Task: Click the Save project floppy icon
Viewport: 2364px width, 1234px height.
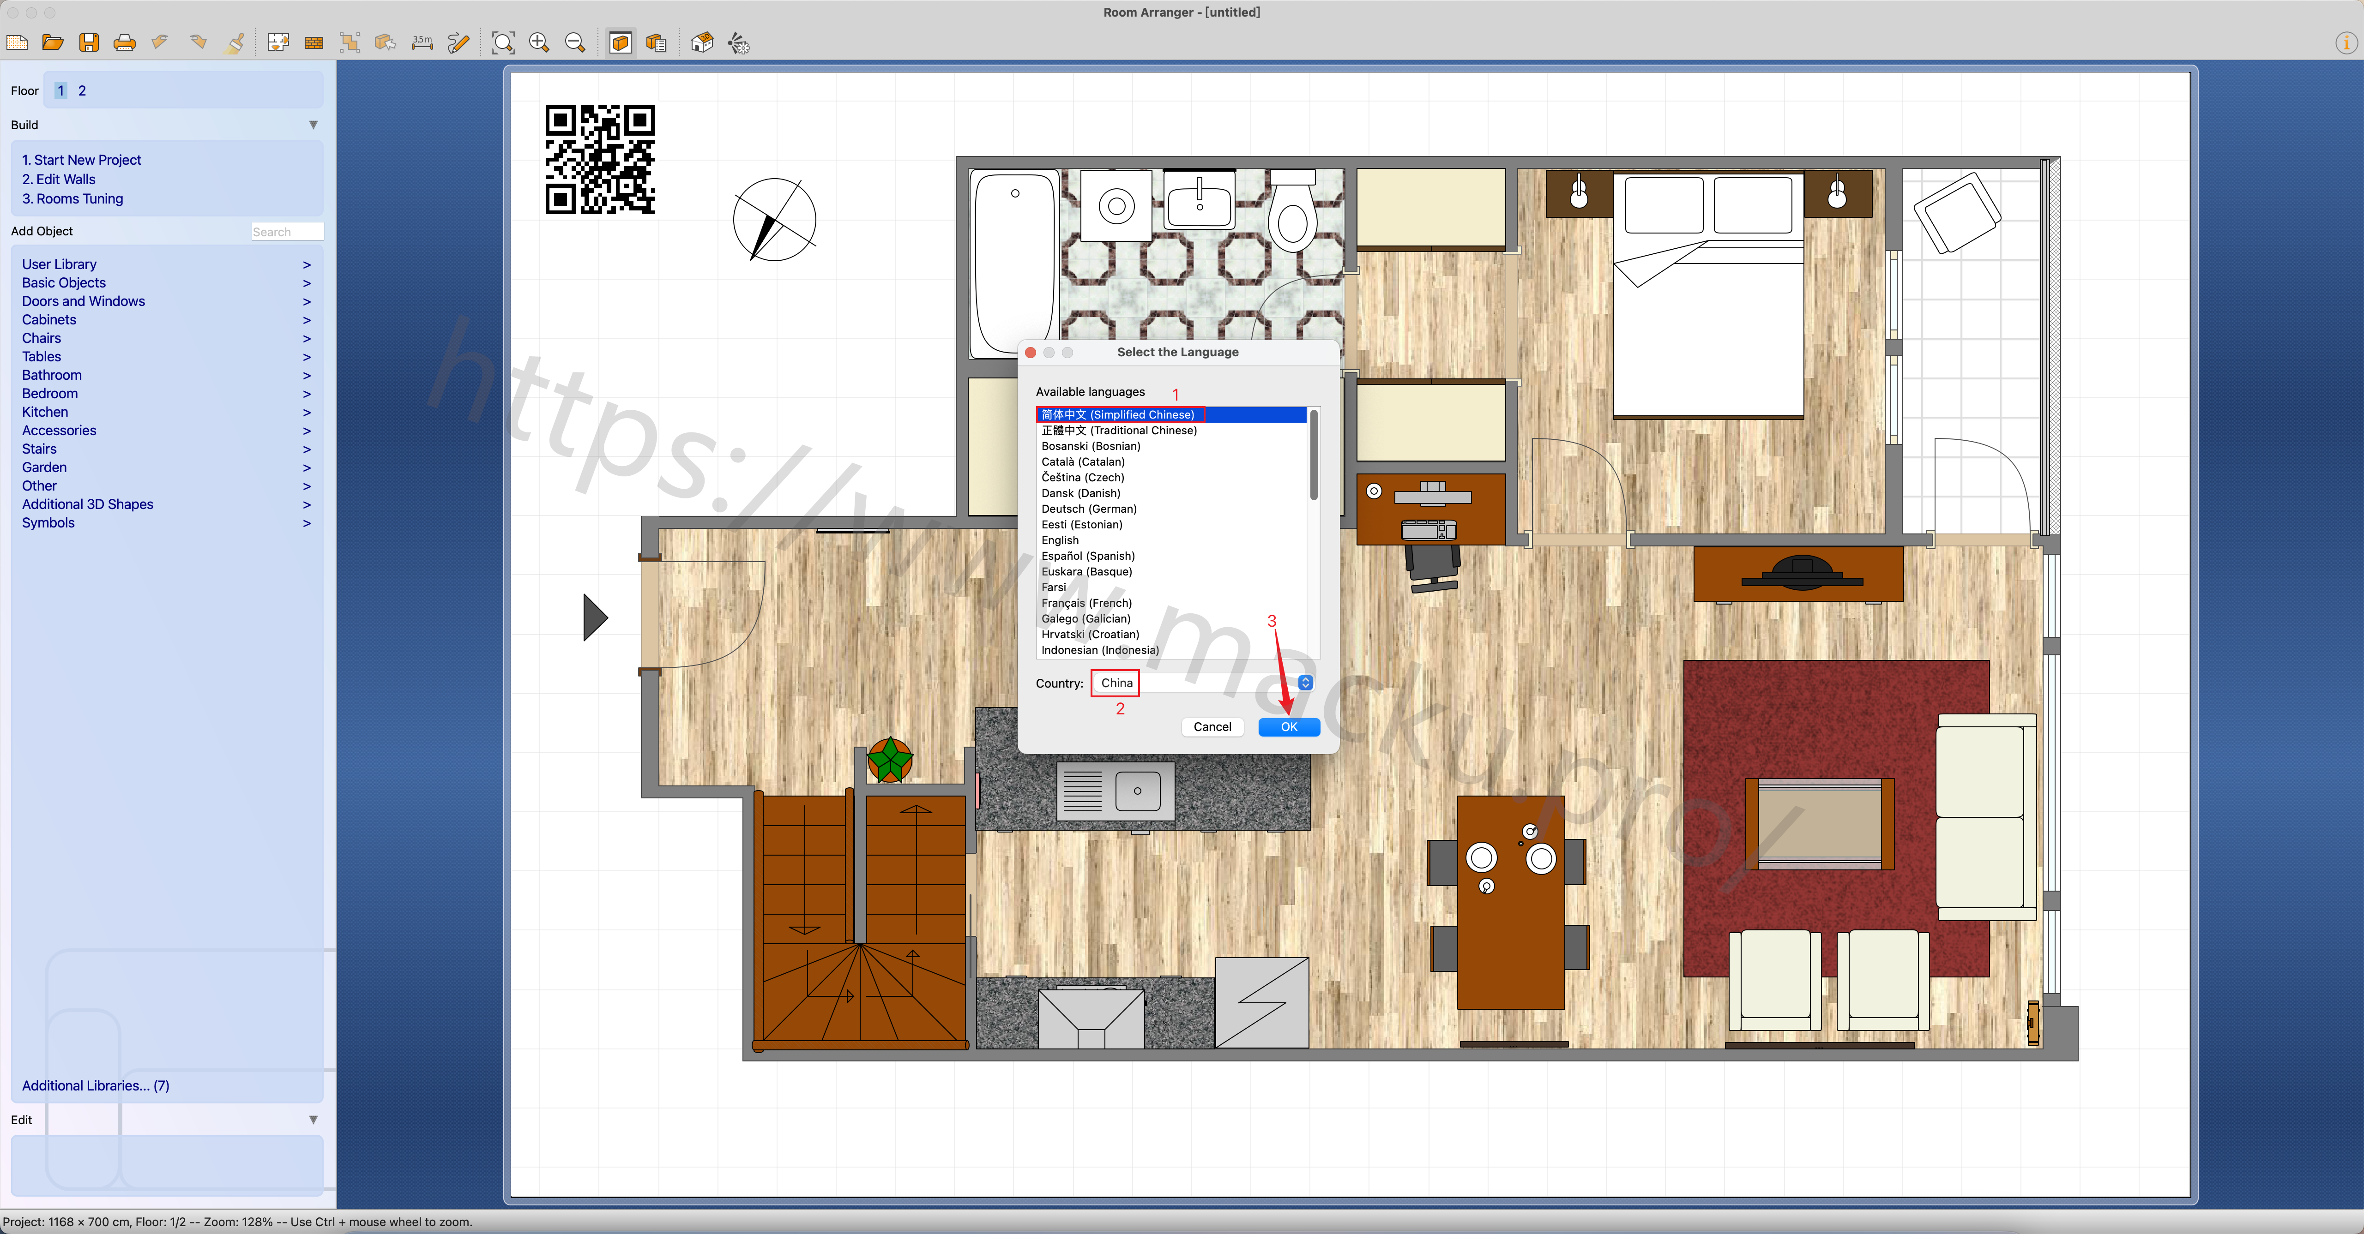Action: (89, 43)
